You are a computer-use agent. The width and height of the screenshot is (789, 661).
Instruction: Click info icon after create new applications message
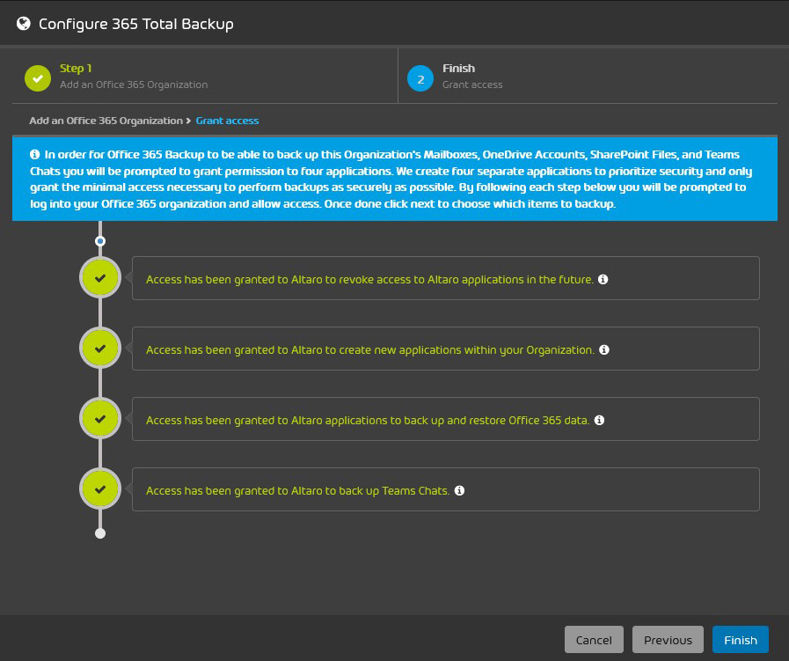604,349
